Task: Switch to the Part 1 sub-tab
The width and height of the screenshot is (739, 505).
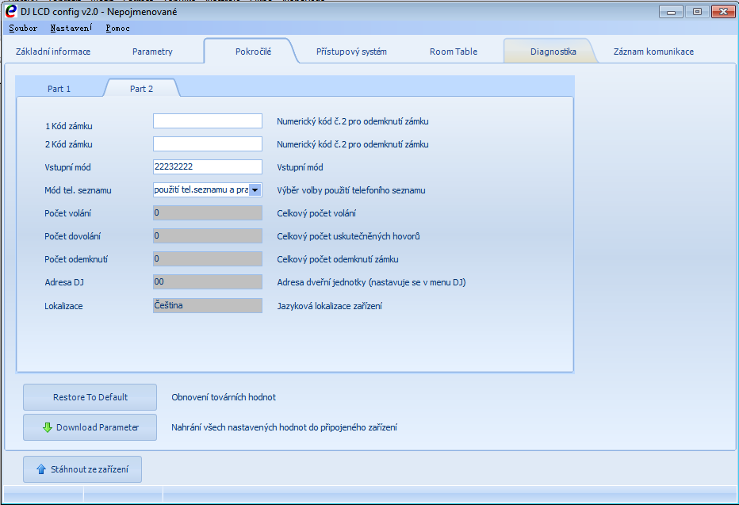Action: (59, 89)
